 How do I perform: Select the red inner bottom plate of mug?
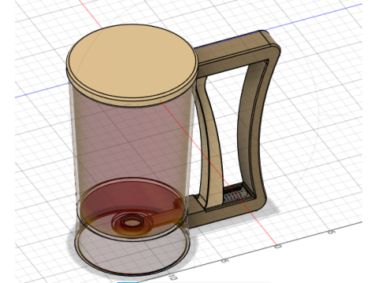click(132, 208)
